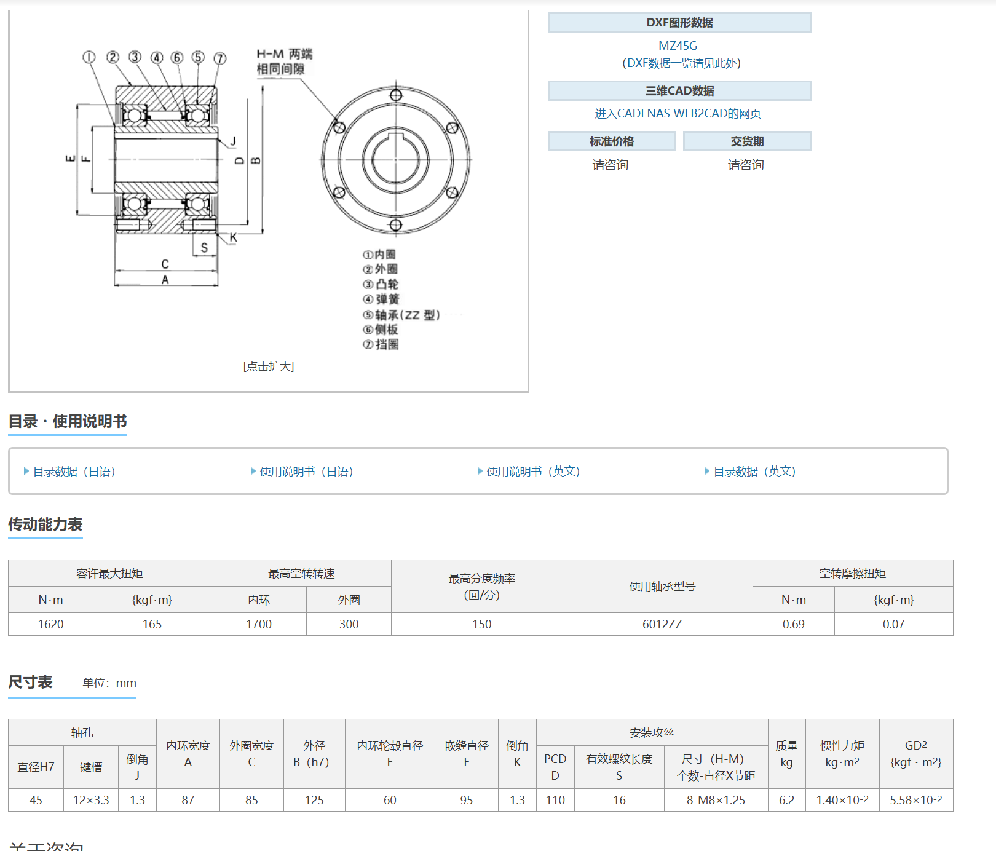Click the 8-M8×1.25 screw size cell
This screenshot has width=996, height=851.
[716, 800]
